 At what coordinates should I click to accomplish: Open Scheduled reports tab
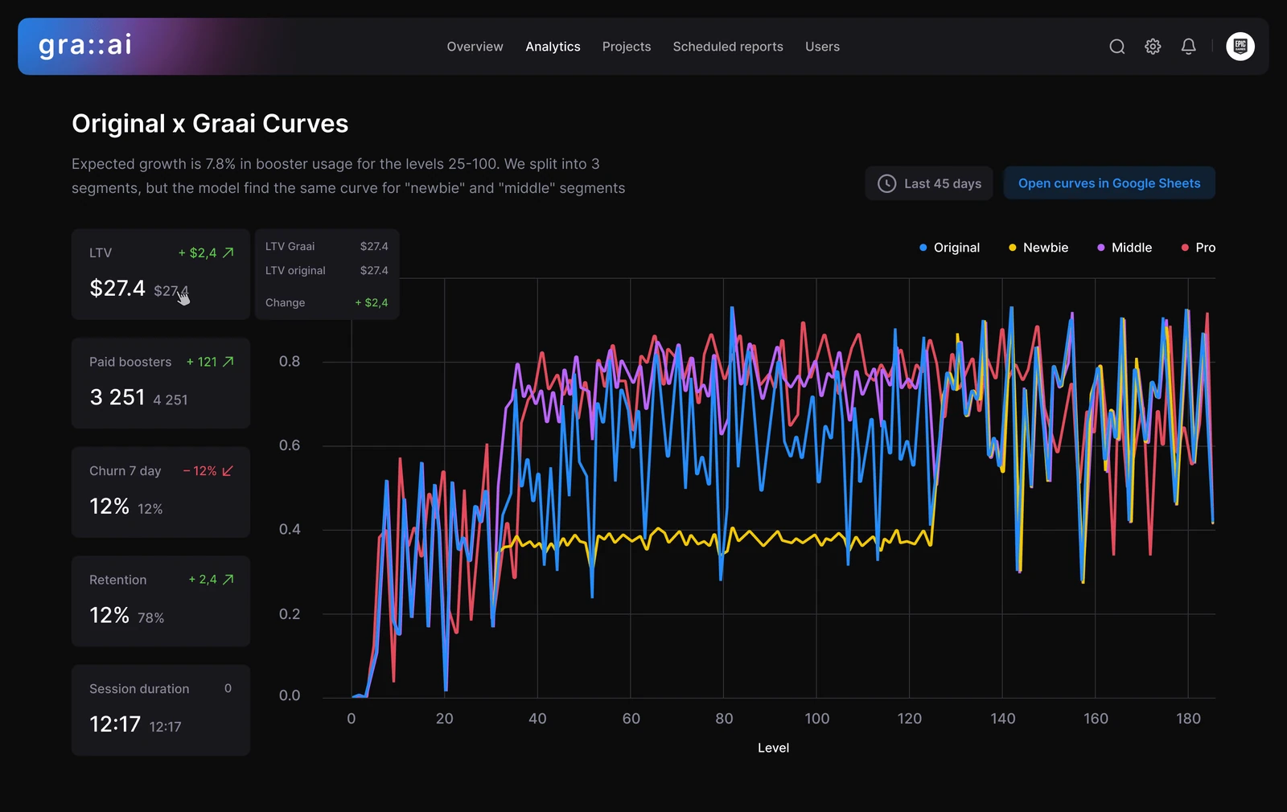(x=728, y=47)
